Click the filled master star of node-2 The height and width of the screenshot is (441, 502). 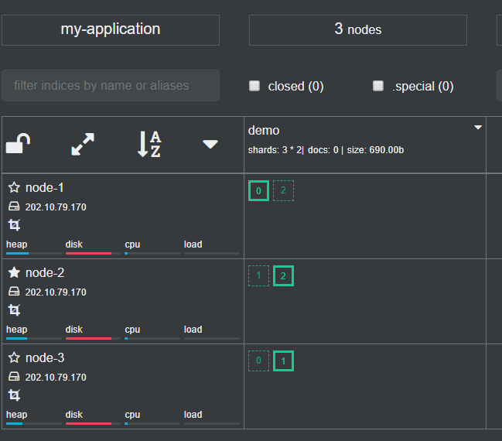[14, 272]
